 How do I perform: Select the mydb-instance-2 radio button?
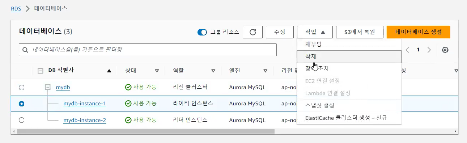click(21, 120)
